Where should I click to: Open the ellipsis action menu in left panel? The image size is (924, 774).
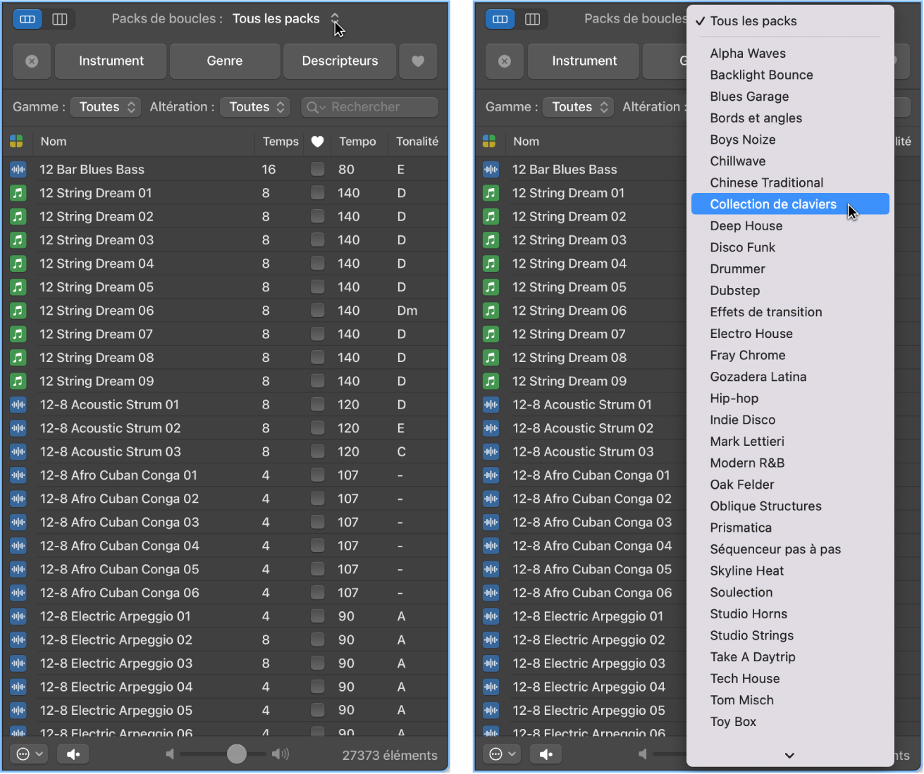coord(30,754)
